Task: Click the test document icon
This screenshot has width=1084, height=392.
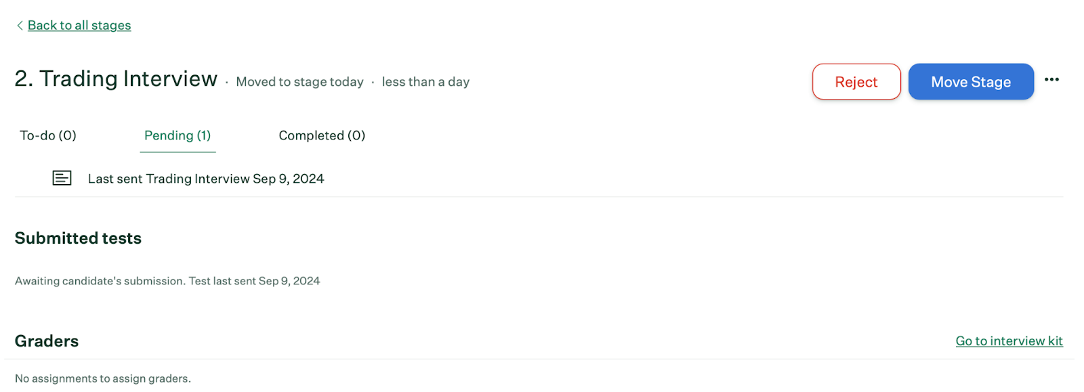Action: pyautogui.click(x=62, y=178)
